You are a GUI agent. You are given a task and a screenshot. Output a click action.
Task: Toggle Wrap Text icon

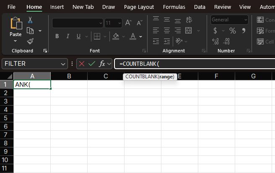[x=189, y=20]
